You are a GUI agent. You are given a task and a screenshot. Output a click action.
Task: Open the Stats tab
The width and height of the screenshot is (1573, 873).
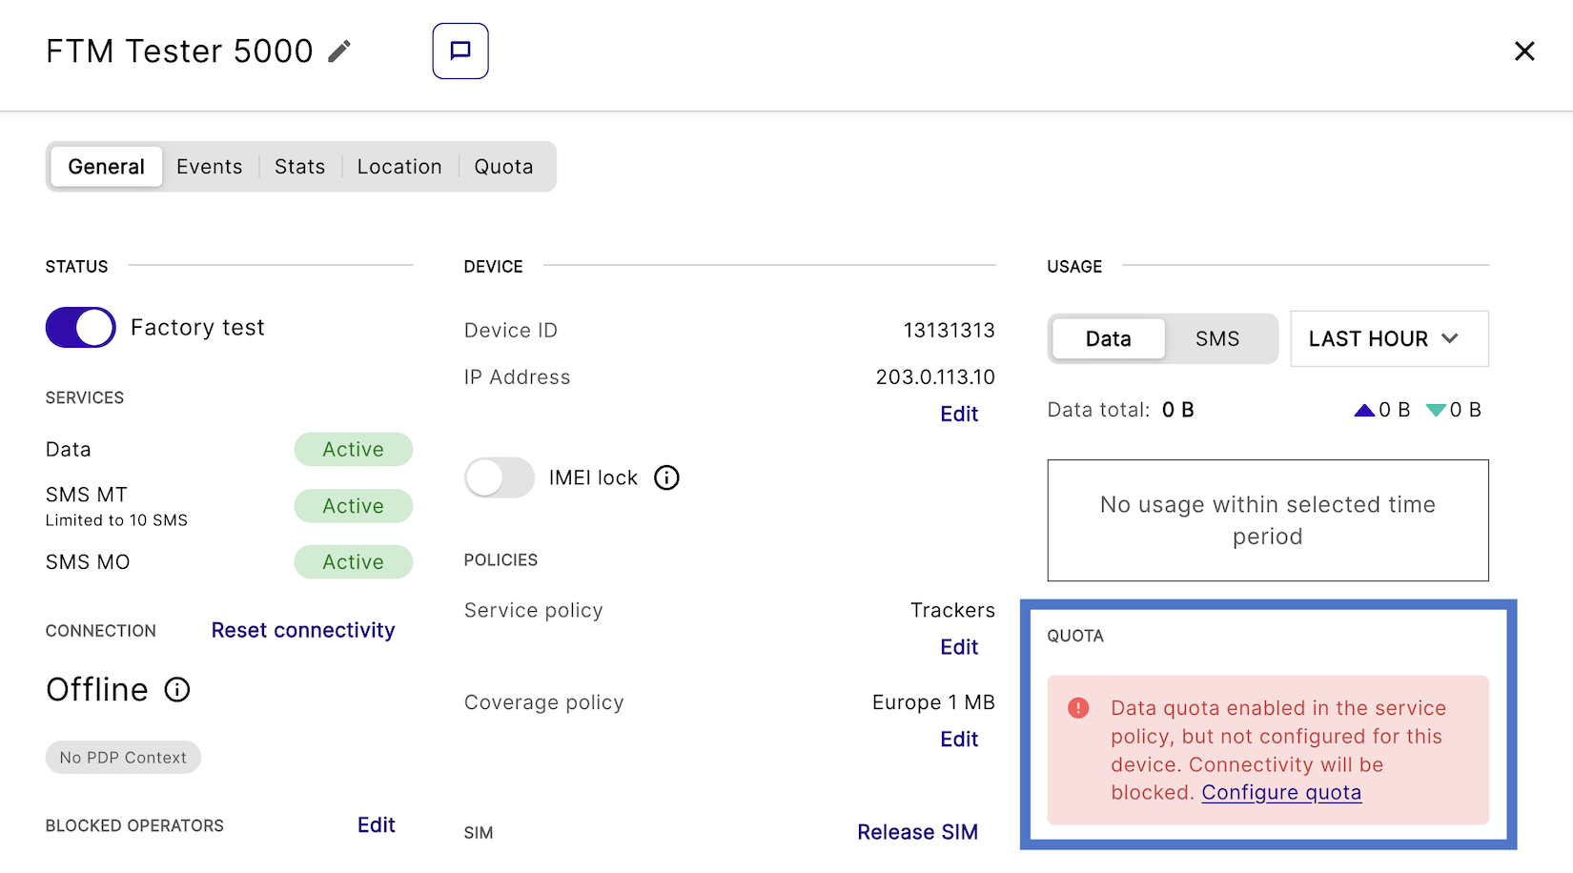(x=299, y=167)
